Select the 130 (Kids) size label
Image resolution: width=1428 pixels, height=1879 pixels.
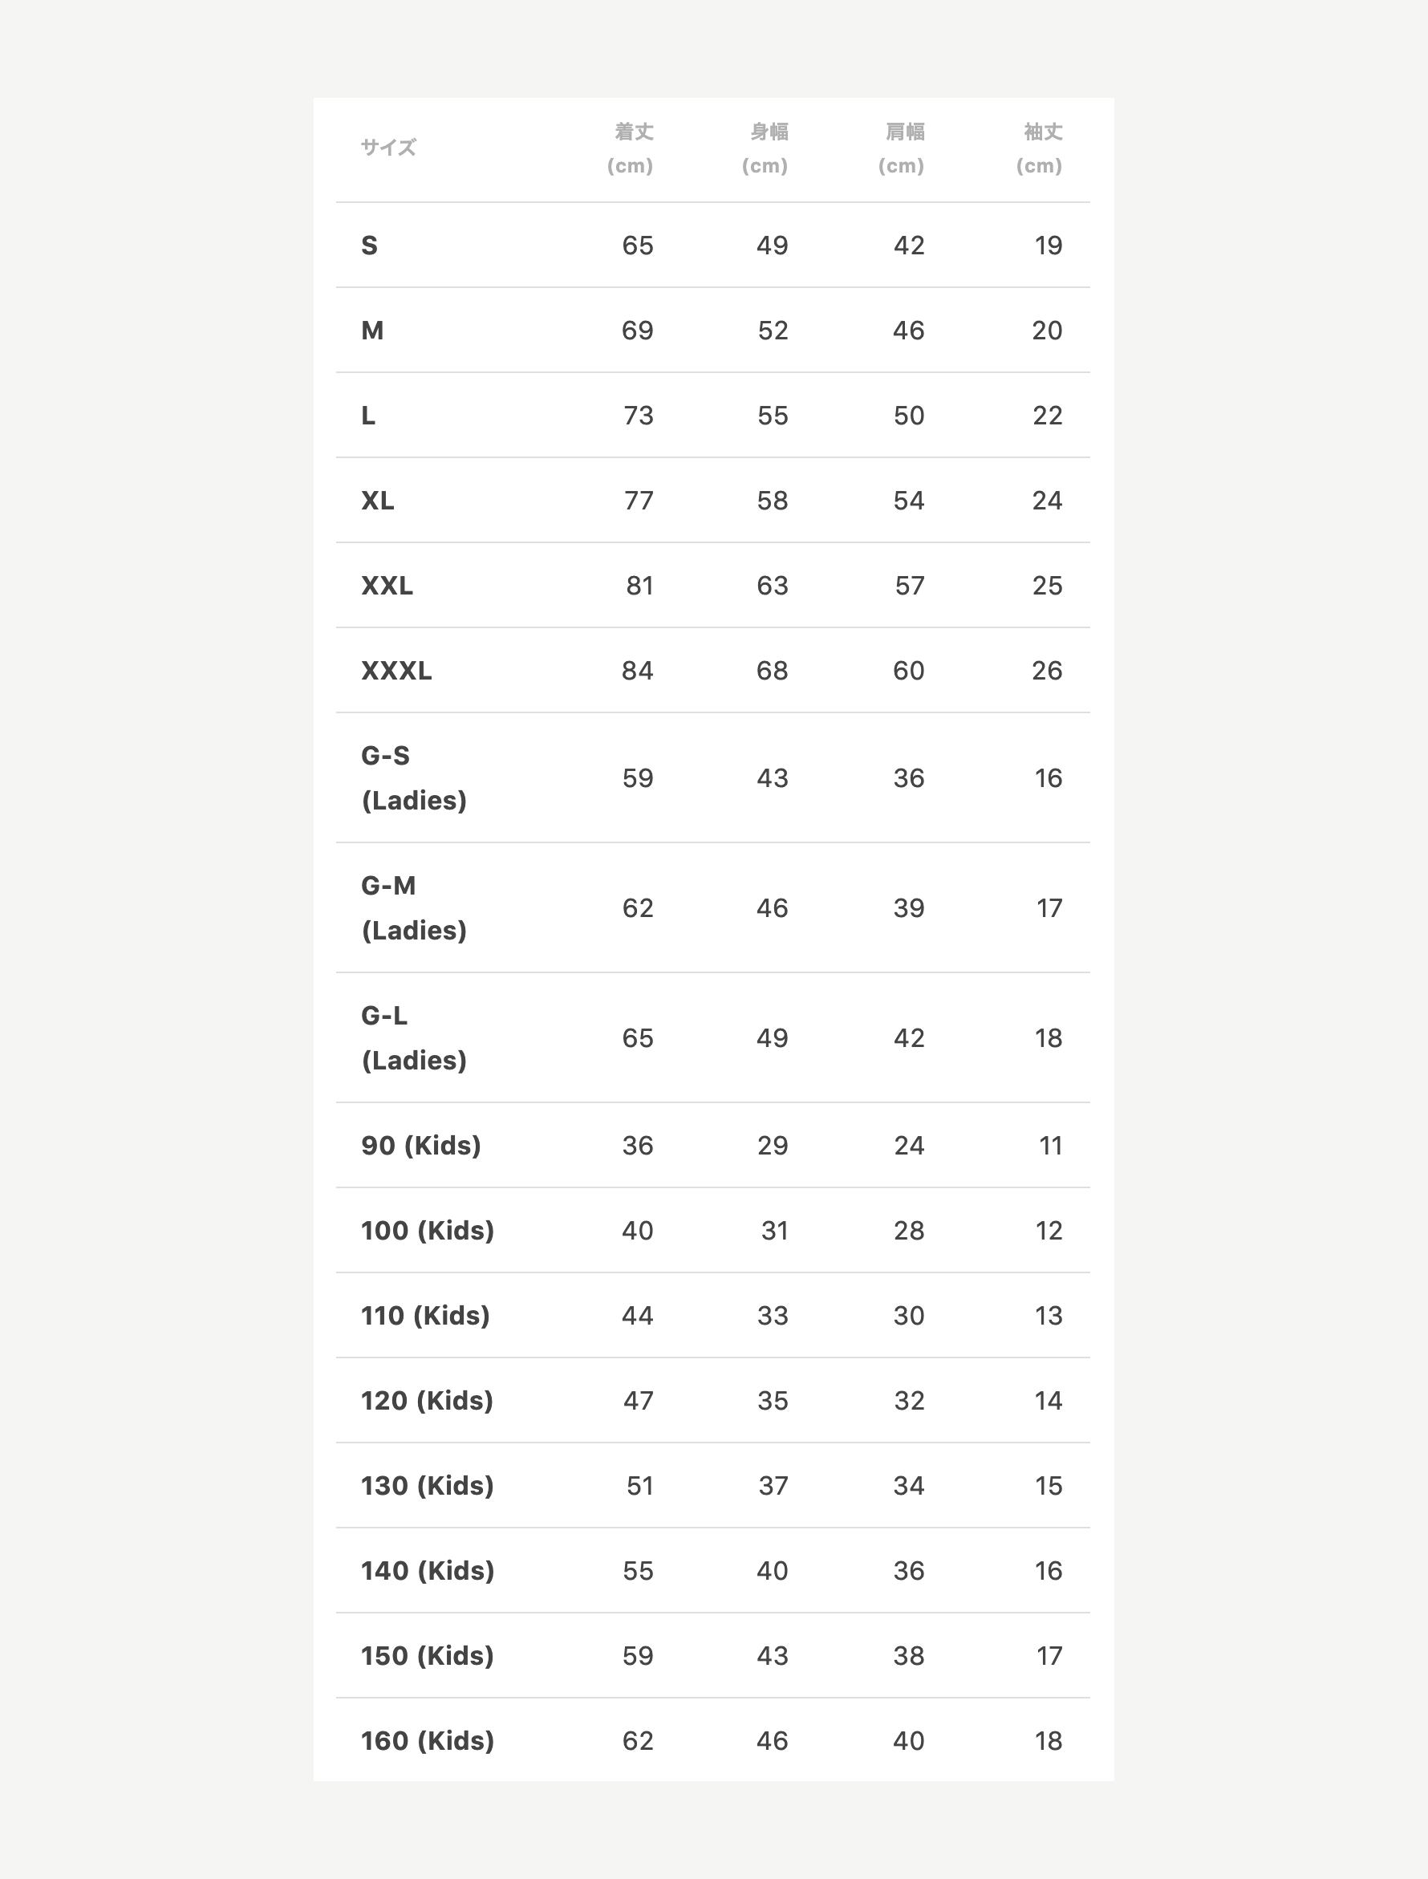coord(427,1486)
